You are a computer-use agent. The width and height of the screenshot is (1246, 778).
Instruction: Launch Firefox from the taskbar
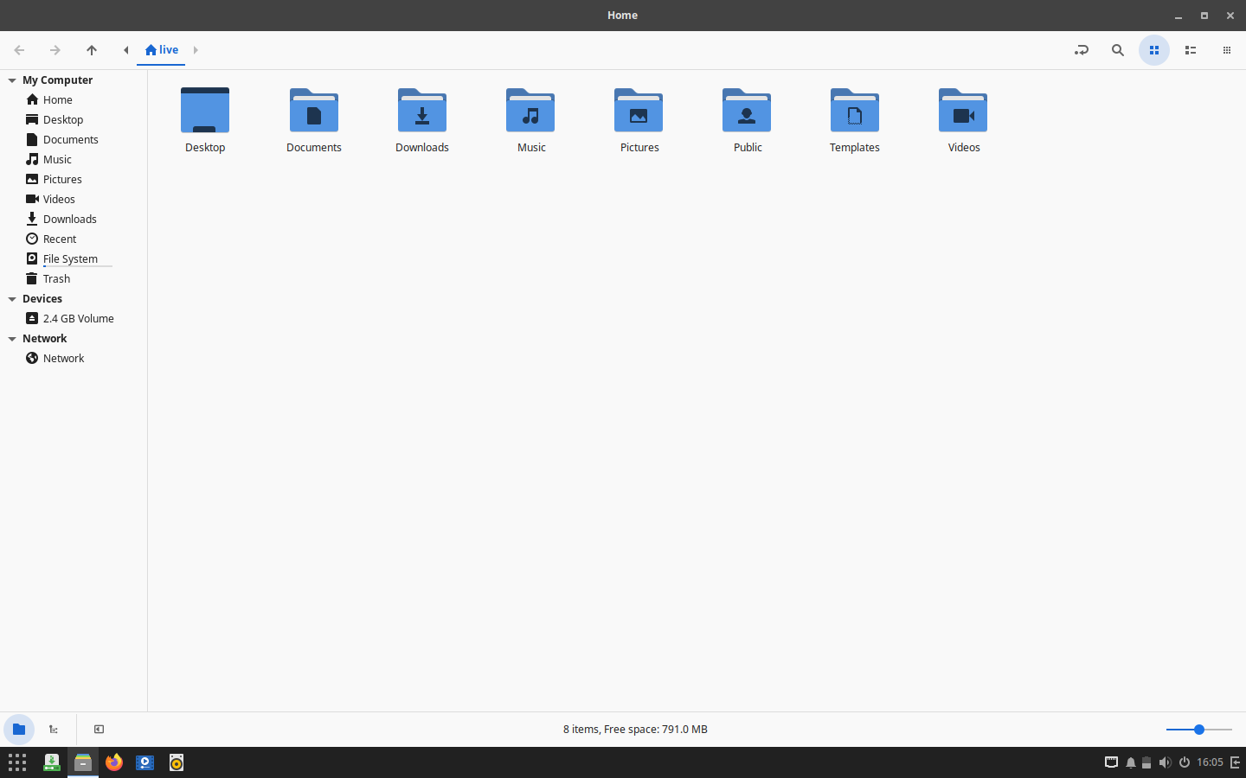(x=113, y=762)
